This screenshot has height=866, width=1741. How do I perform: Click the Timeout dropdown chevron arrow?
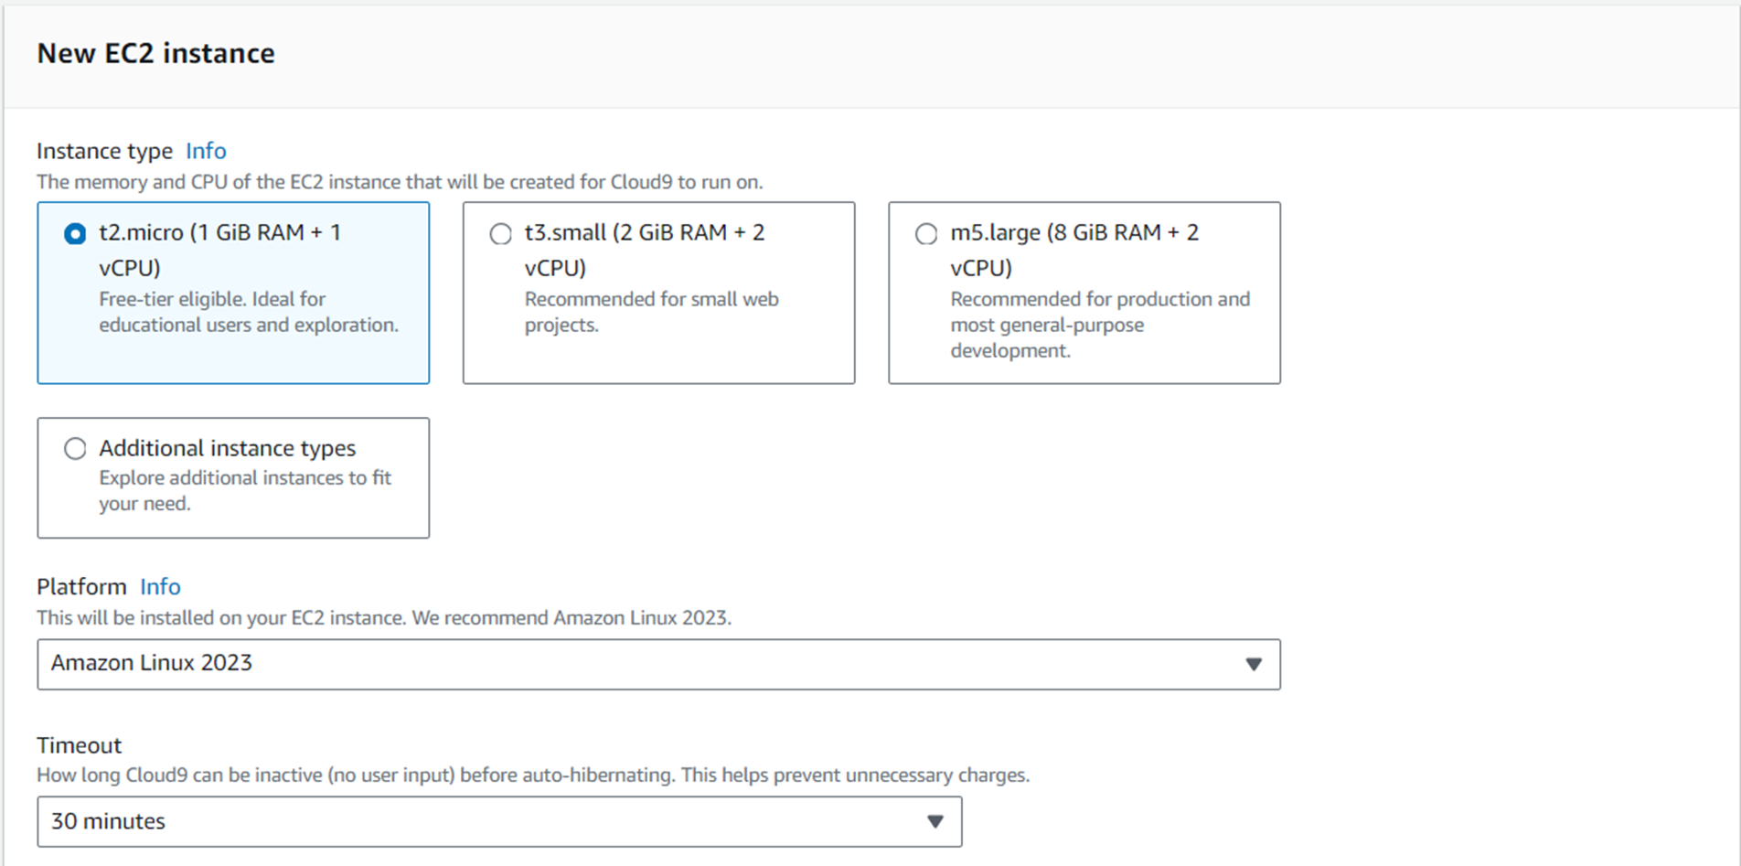click(935, 821)
